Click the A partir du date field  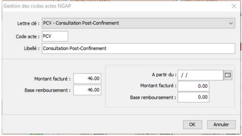pos(200,75)
